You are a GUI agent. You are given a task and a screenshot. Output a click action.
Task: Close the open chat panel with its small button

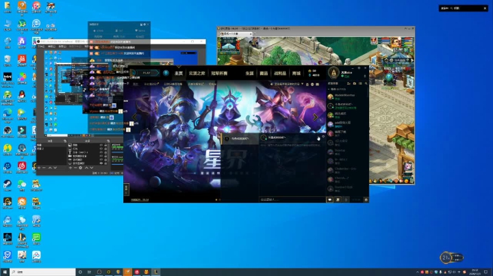click(x=323, y=137)
